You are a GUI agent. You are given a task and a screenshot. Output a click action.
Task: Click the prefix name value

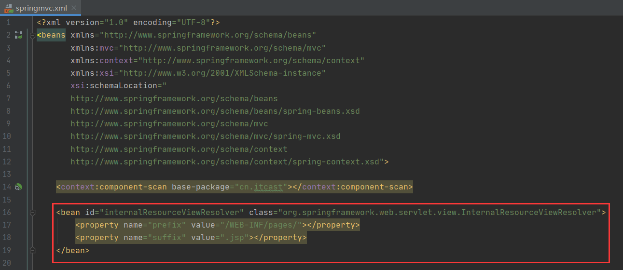(x=167, y=225)
